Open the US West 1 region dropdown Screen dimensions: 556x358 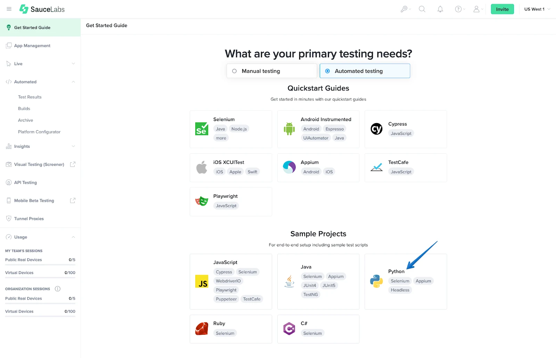(536, 9)
